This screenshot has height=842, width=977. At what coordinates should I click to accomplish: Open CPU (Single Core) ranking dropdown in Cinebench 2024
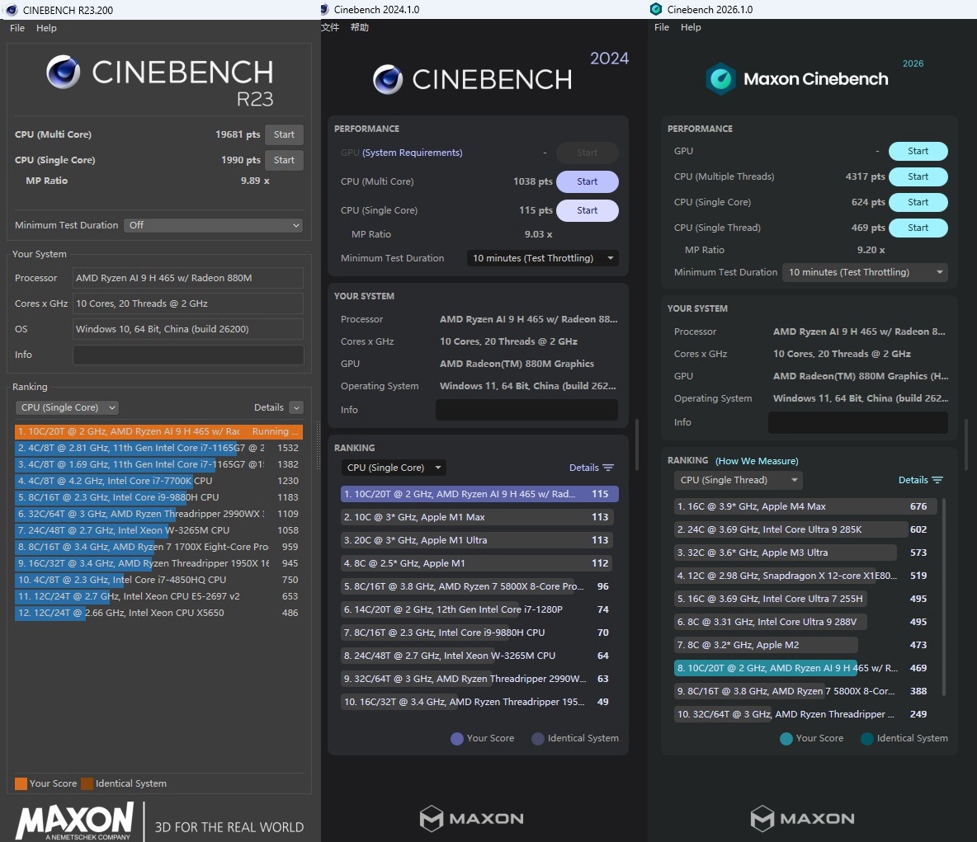click(394, 468)
